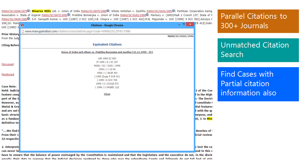Click the Discussed link in left margin
This screenshot has width=301, height=167.
coord(8,64)
